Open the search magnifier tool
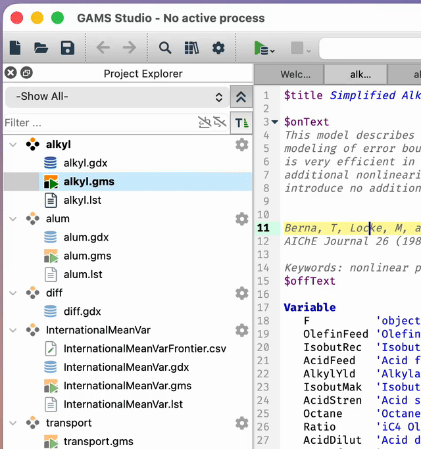The height and width of the screenshot is (449, 421). (165, 48)
